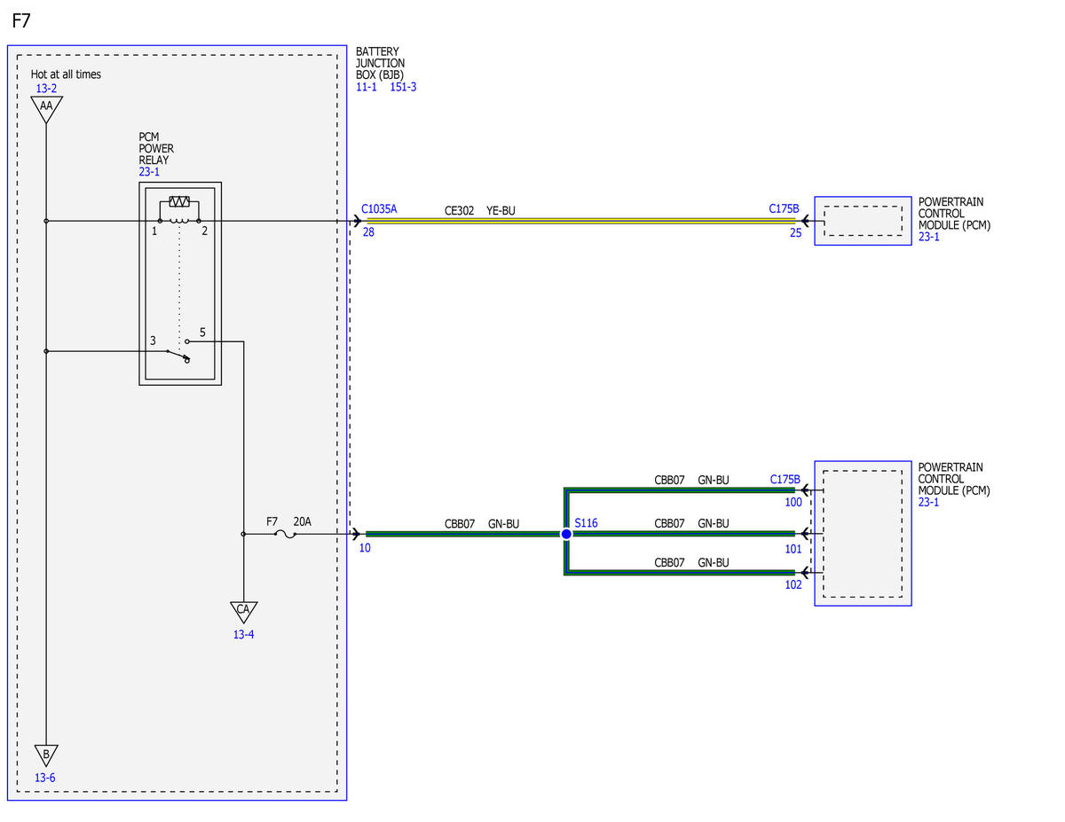
Task: Click the relay switch contact between pins 3 and 5
Action: [177, 353]
